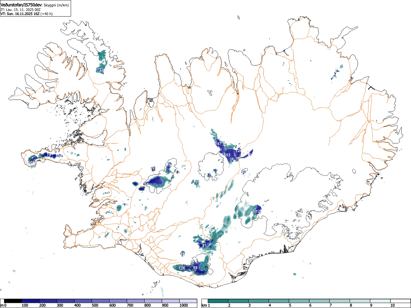Click the 1–2 km dark teal swatch

pyautogui.click(x=219, y=301)
